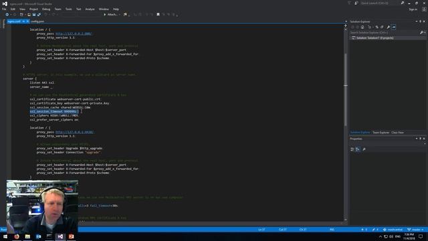Viewport: 428px width, 241px height.
Task: Click the Quick Launch search box
Action: [380, 3]
